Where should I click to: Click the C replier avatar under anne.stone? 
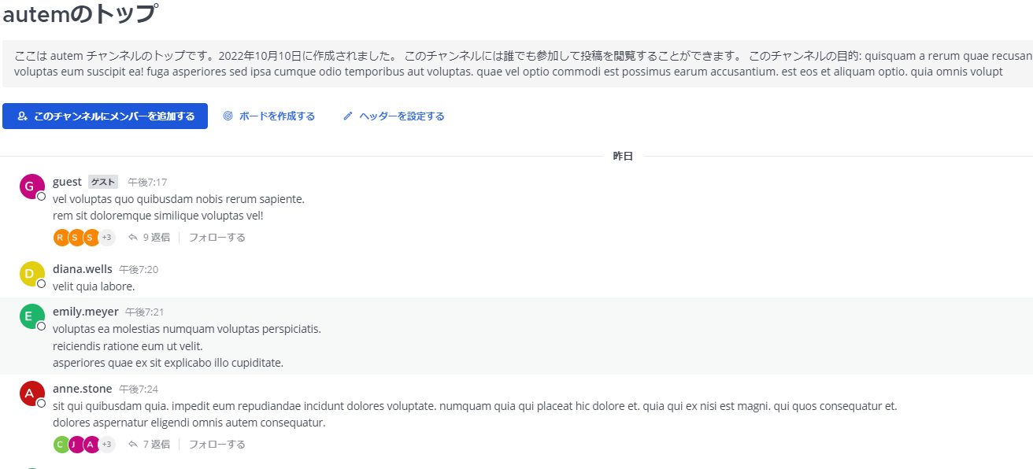pos(61,445)
